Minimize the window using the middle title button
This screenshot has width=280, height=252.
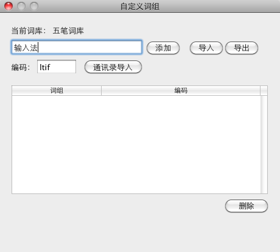coord(21,6)
